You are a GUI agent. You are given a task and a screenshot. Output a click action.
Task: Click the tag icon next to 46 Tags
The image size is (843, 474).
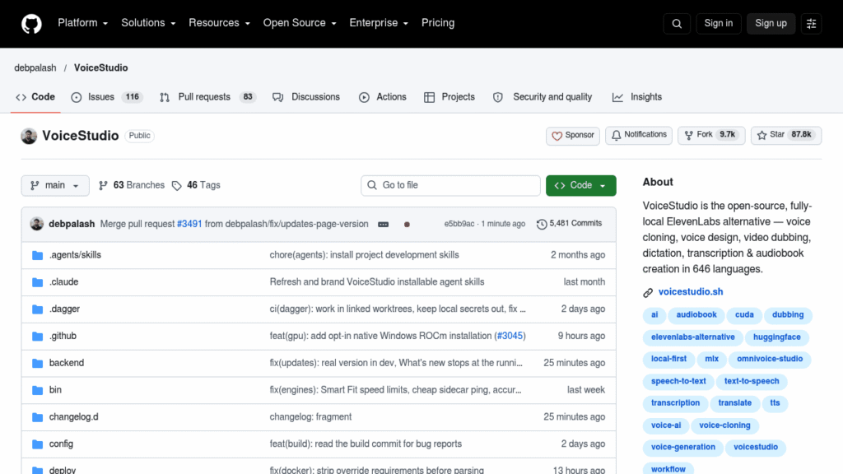pyautogui.click(x=177, y=185)
